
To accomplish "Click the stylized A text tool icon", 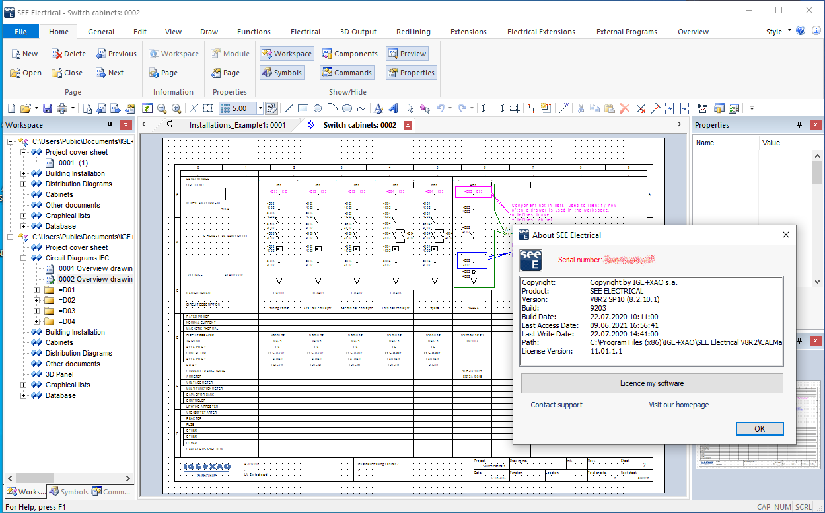I will (x=378, y=108).
